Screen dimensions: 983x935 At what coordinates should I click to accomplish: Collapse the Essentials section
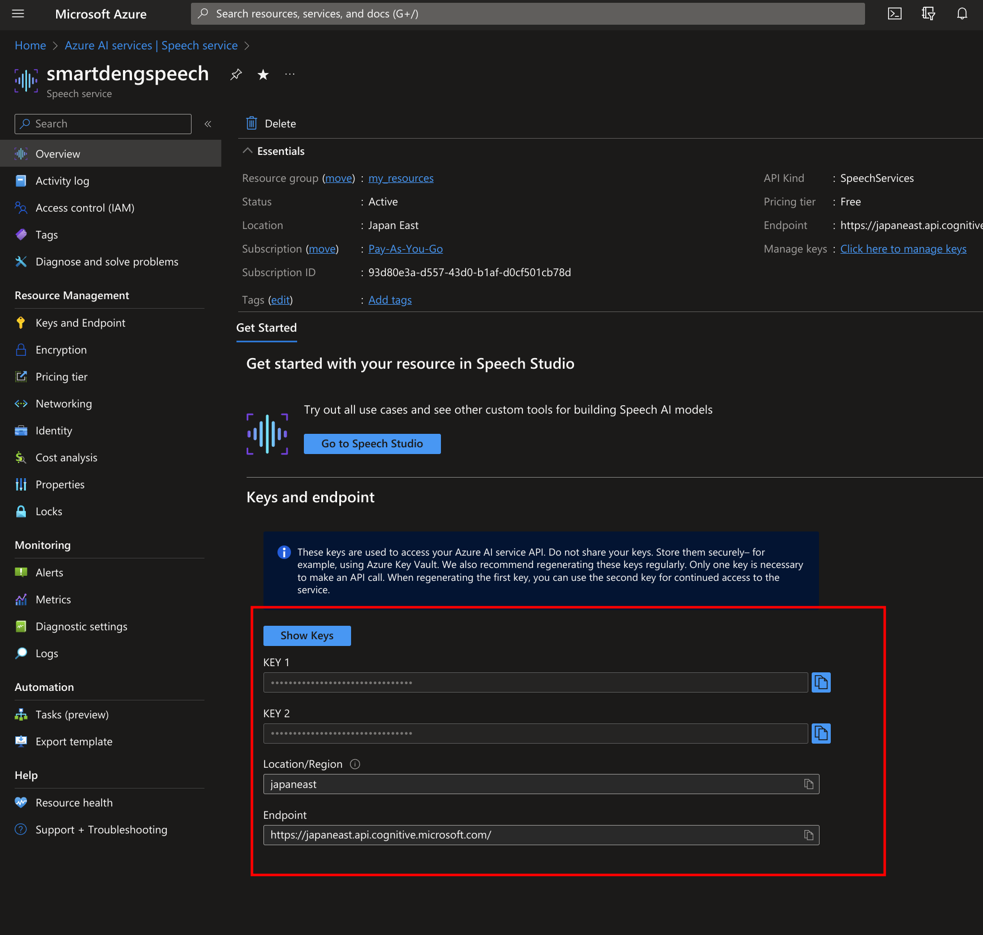point(247,150)
